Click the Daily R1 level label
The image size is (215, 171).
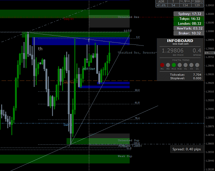68,19
